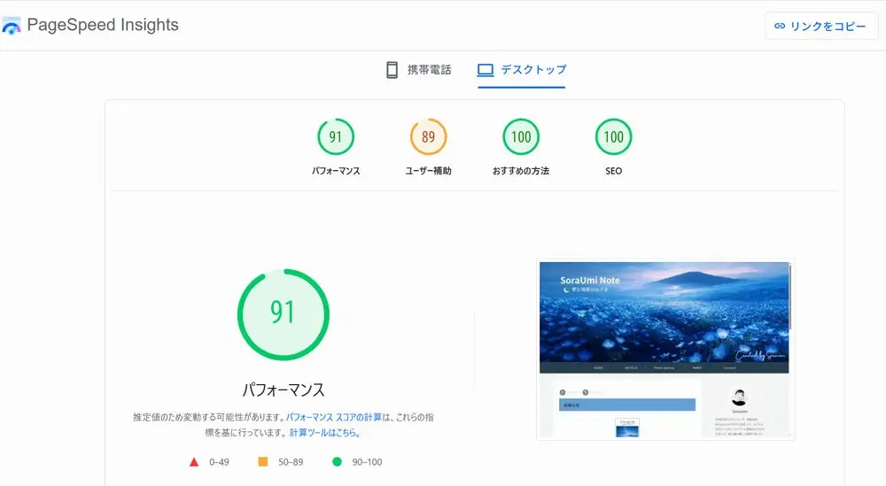
Task: Click the large パフォーマンス heading
Action: [x=284, y=390]
